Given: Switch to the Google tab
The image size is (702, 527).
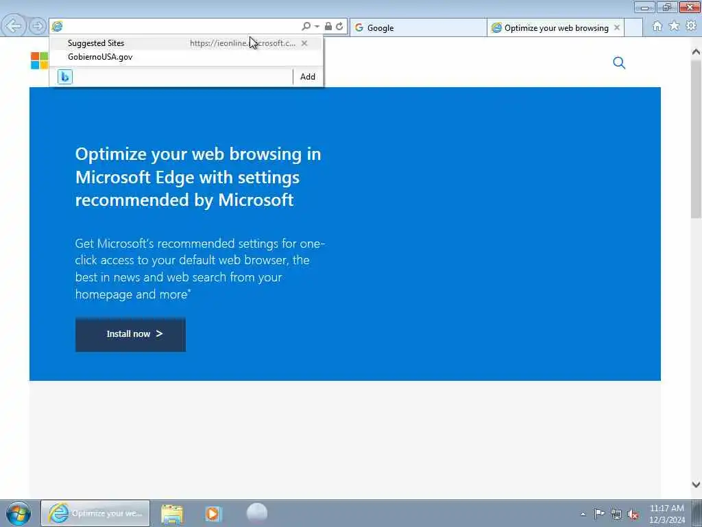Looking at the screenshot, I should (418, 27).
